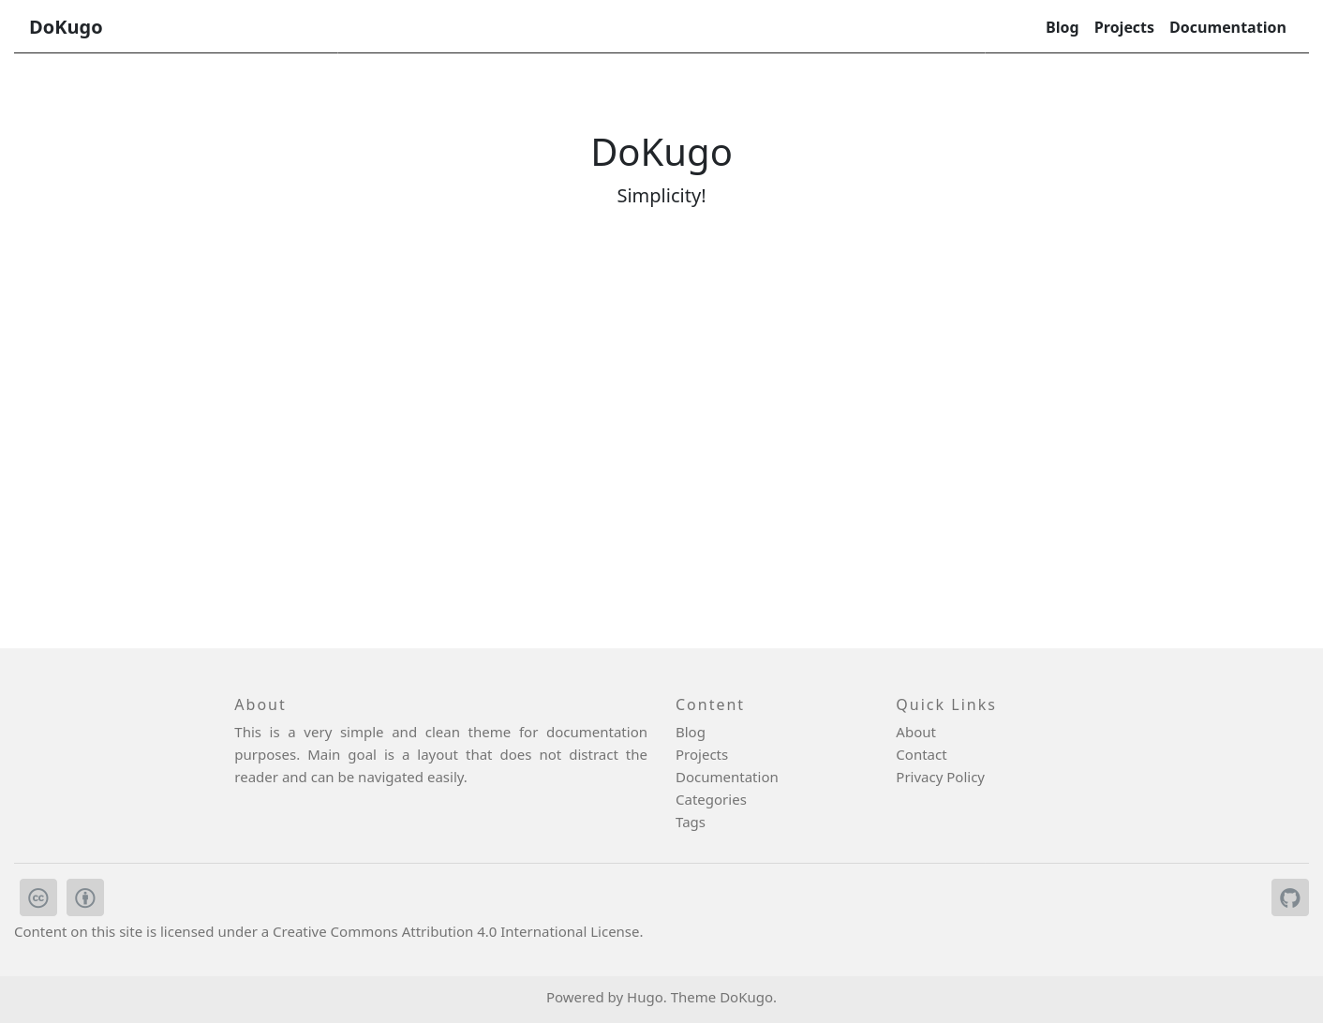1323x1023 pixels.
Task: Open the Blog link under Content
Action: (x=691, y=732)
